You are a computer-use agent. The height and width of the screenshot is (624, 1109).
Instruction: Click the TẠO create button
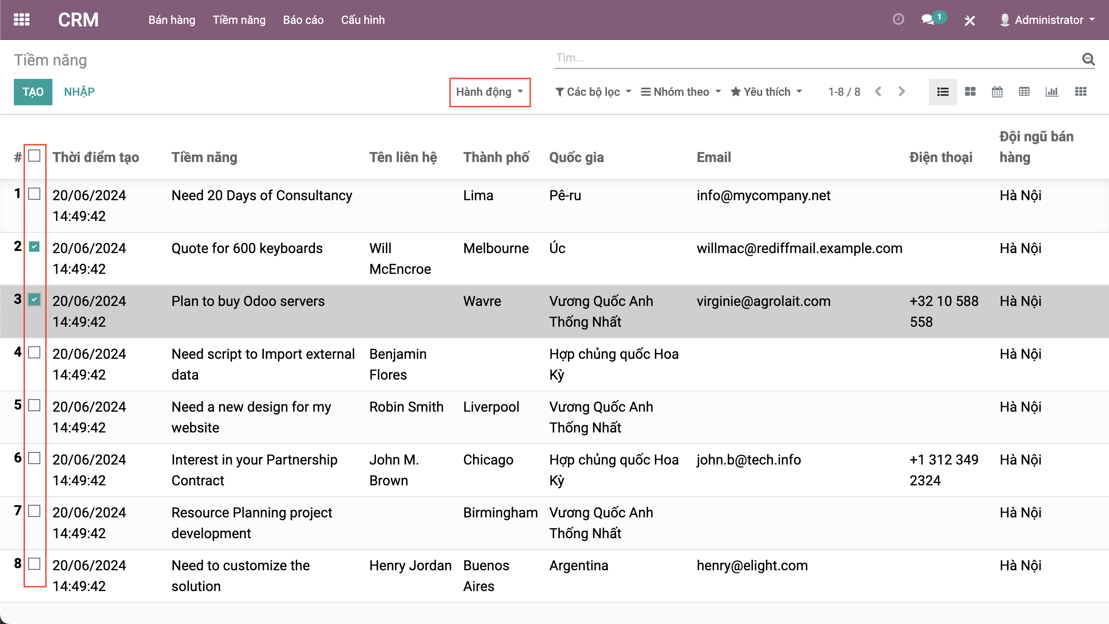pos(33,92)
